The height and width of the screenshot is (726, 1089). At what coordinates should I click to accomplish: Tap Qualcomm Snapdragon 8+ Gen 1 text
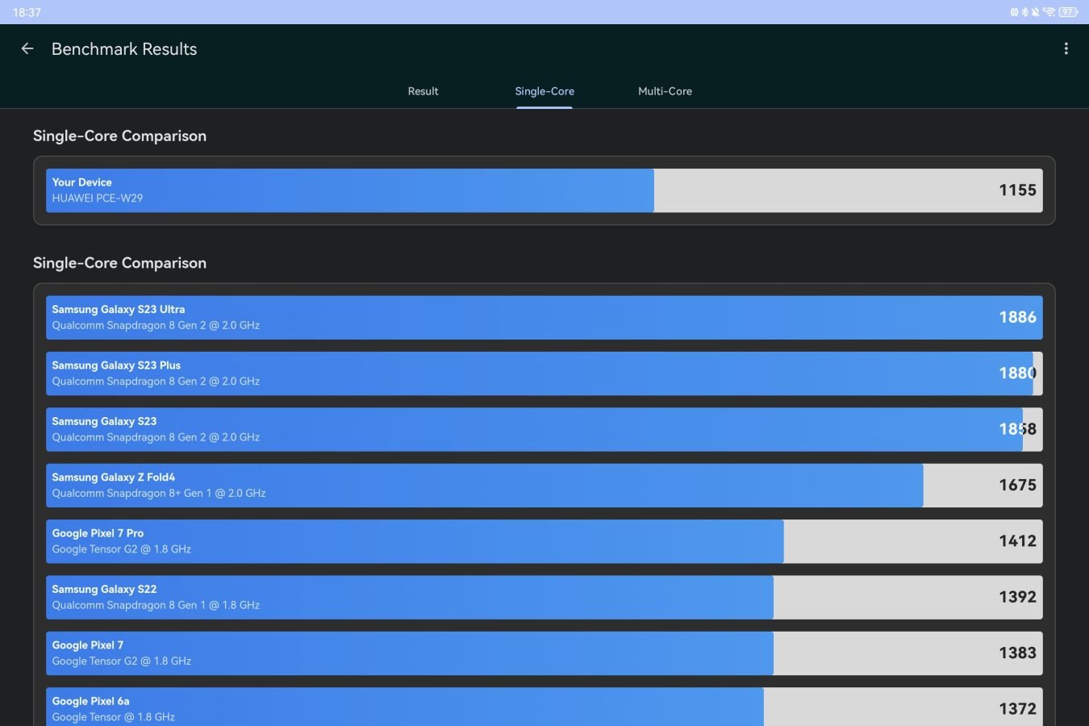click(159, 493)
